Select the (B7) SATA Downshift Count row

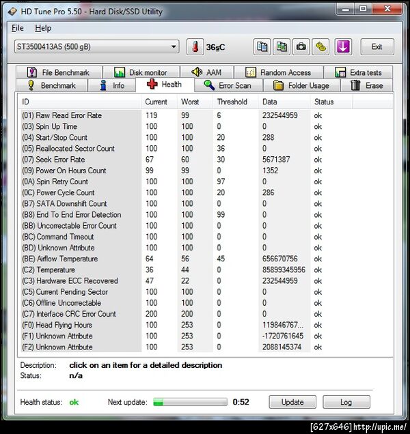(x=205, y=204)
